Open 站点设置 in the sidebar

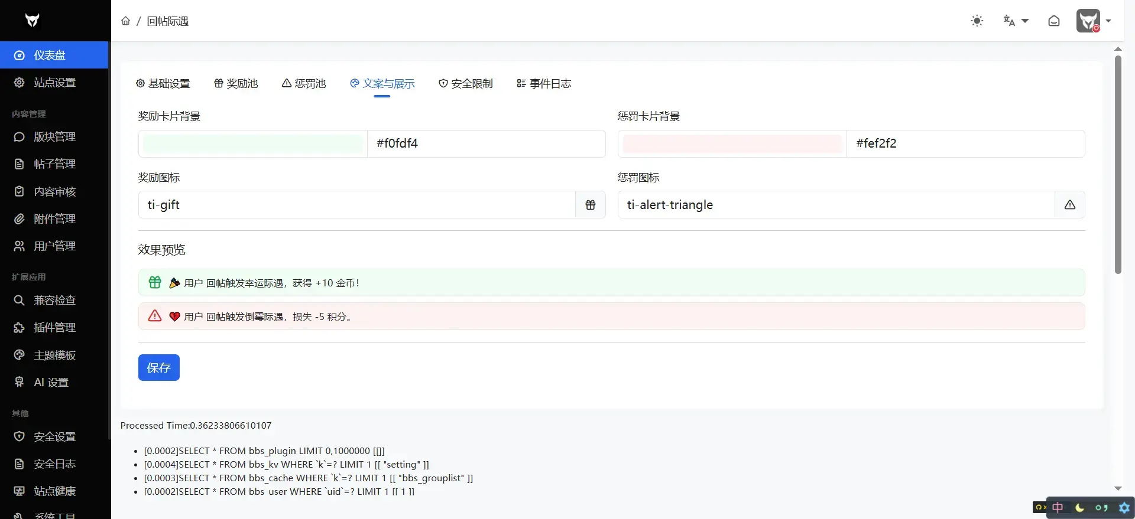click(54, 83)
